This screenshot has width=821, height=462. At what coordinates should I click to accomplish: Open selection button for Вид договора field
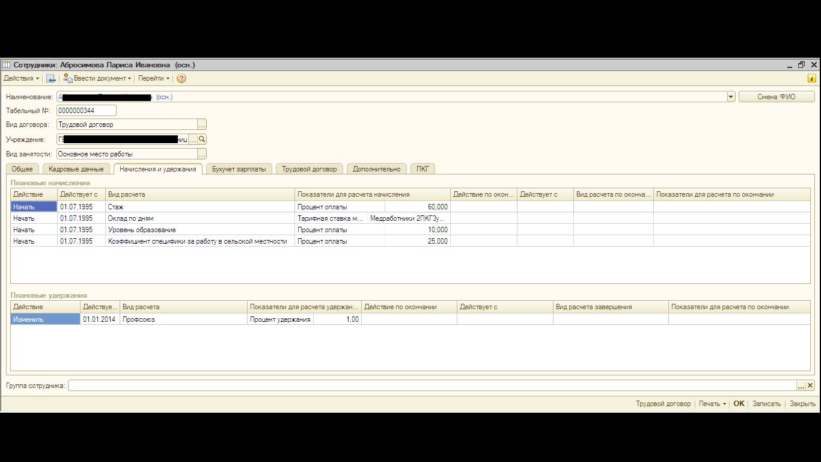[202, 125]
